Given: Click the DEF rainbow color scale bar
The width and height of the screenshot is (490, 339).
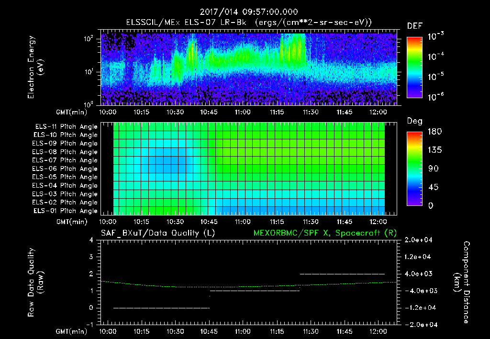Looking at the screenshot, I should 414,67.
